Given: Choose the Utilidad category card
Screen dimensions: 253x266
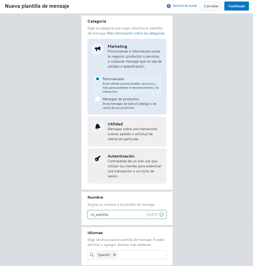Looking at the screenshot, I should click(x=127, y=131).
